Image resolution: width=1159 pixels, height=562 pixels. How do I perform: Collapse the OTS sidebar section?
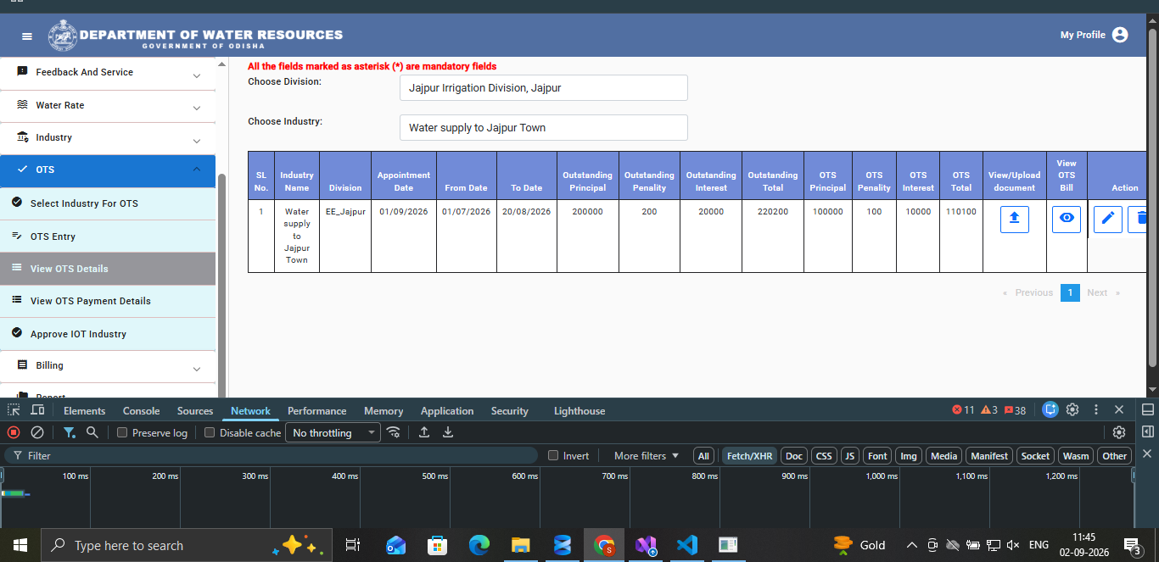coord(108,170)
